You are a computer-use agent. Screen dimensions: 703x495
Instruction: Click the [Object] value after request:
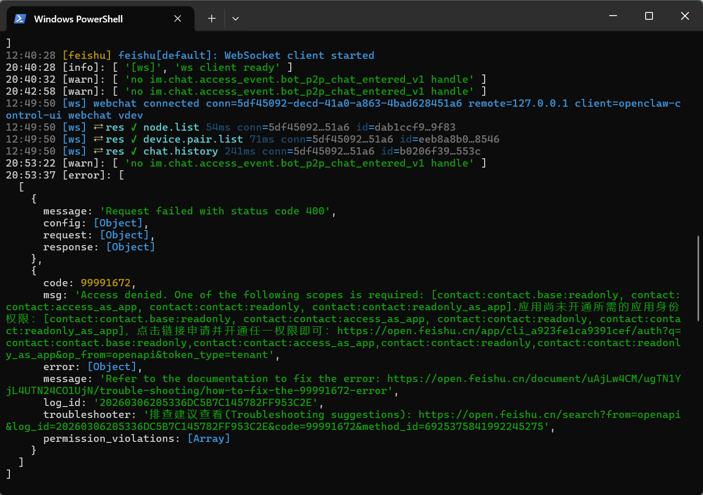(x=125, y=235)
